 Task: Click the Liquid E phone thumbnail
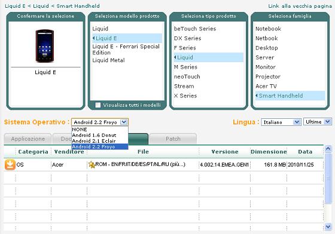[45, 46]
